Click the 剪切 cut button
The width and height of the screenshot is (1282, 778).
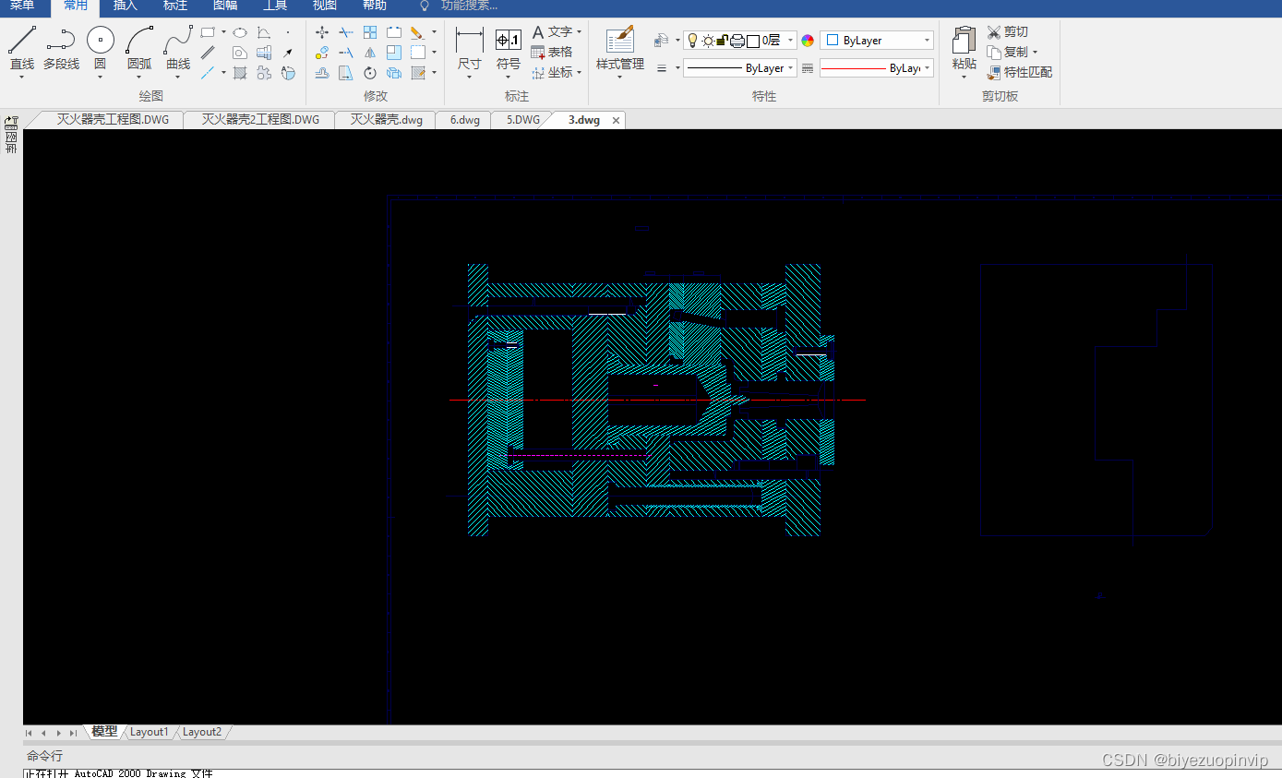(1007, 31)
